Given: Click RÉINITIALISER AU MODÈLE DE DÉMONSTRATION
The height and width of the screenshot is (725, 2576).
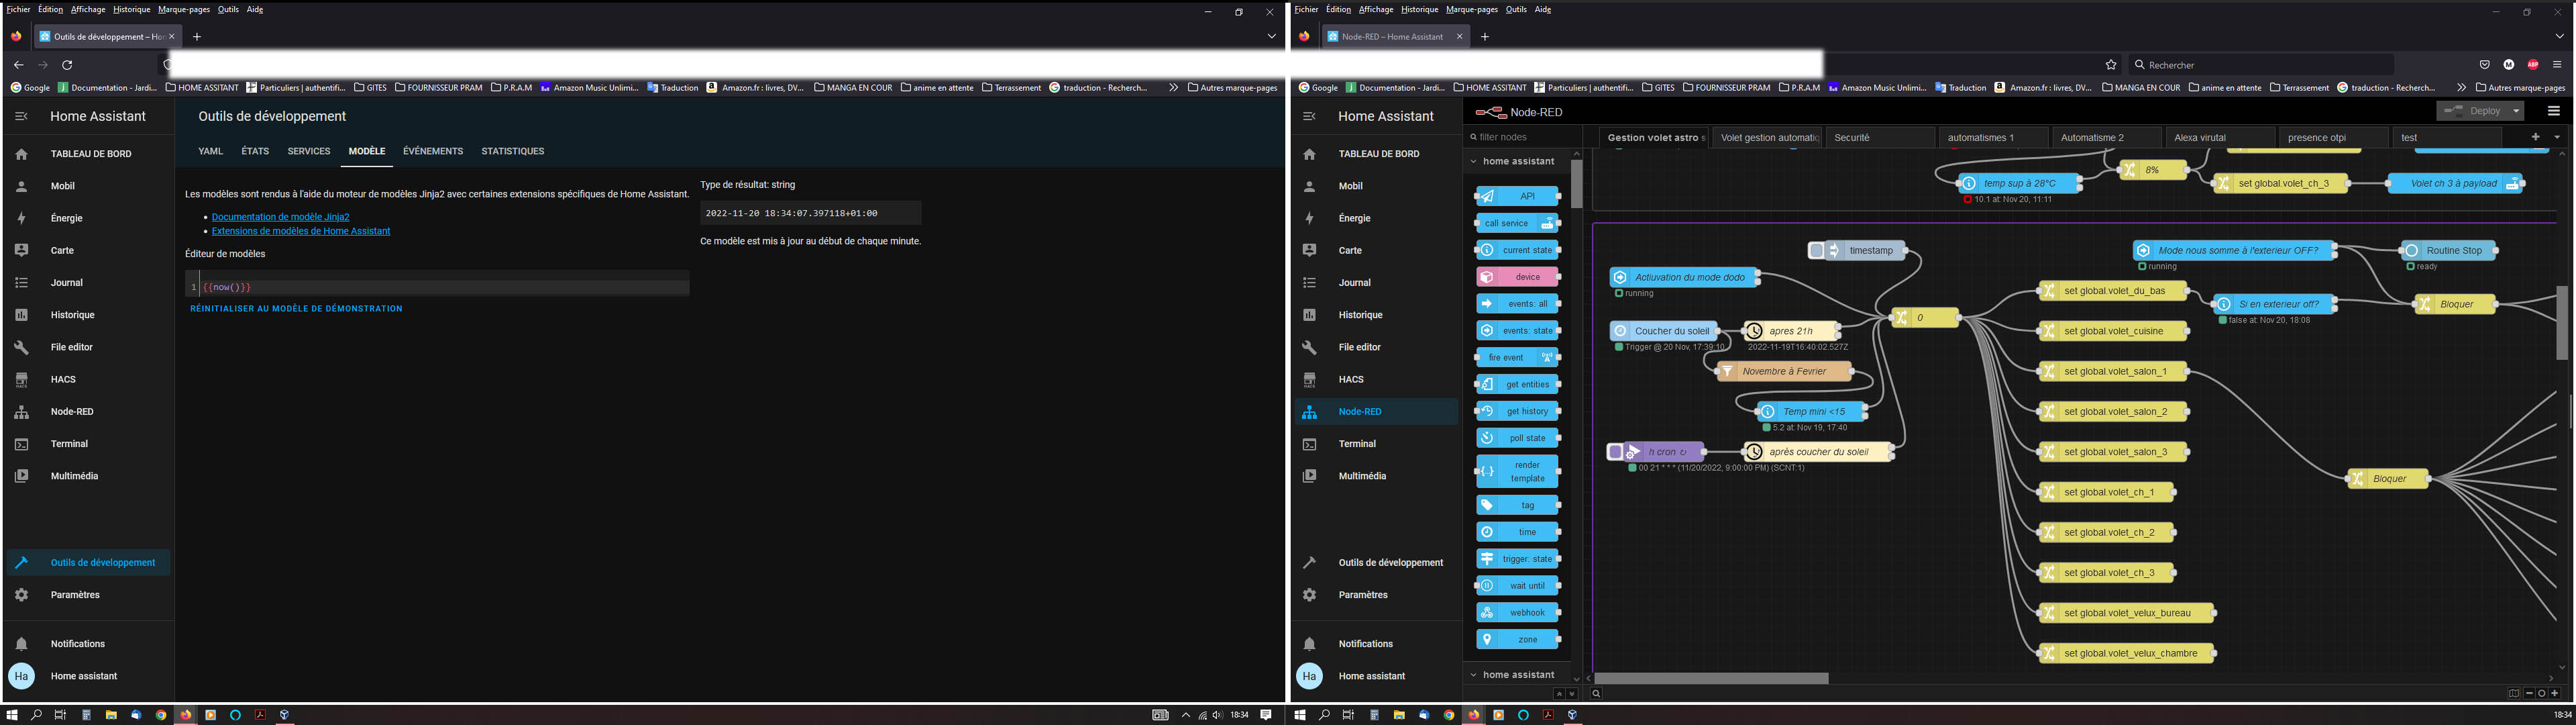Looking at the screenshot, I should (x=296, y=308).
